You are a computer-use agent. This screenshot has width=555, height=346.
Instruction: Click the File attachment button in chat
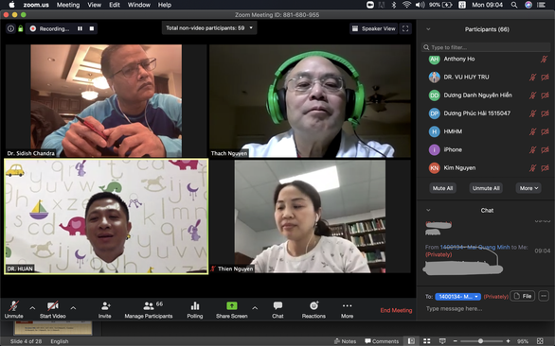pyautogui.click(x=523, y=296)
